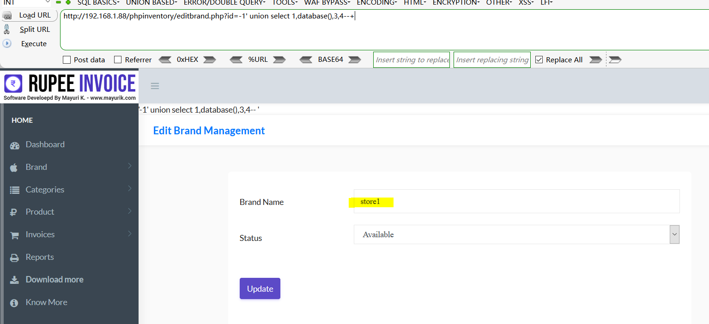Click right arrow after 0xHEX to encode
This screenshot has width=709, height=324.
coord(210,60)
